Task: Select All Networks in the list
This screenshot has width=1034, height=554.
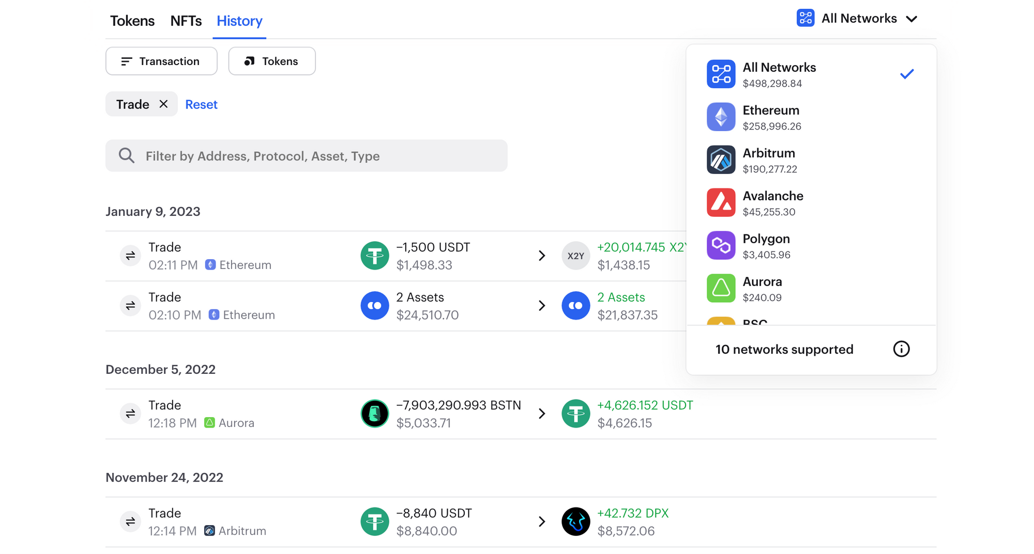Action: (811, 74)
